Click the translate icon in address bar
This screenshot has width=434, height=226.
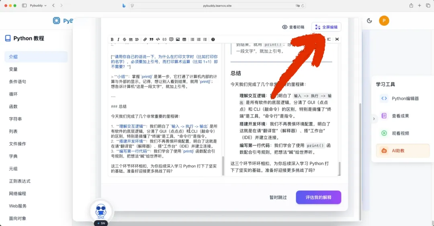(297, 6)
